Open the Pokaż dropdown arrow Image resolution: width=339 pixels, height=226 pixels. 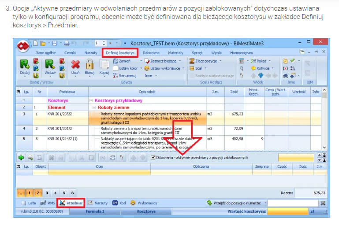coord(270,61)
